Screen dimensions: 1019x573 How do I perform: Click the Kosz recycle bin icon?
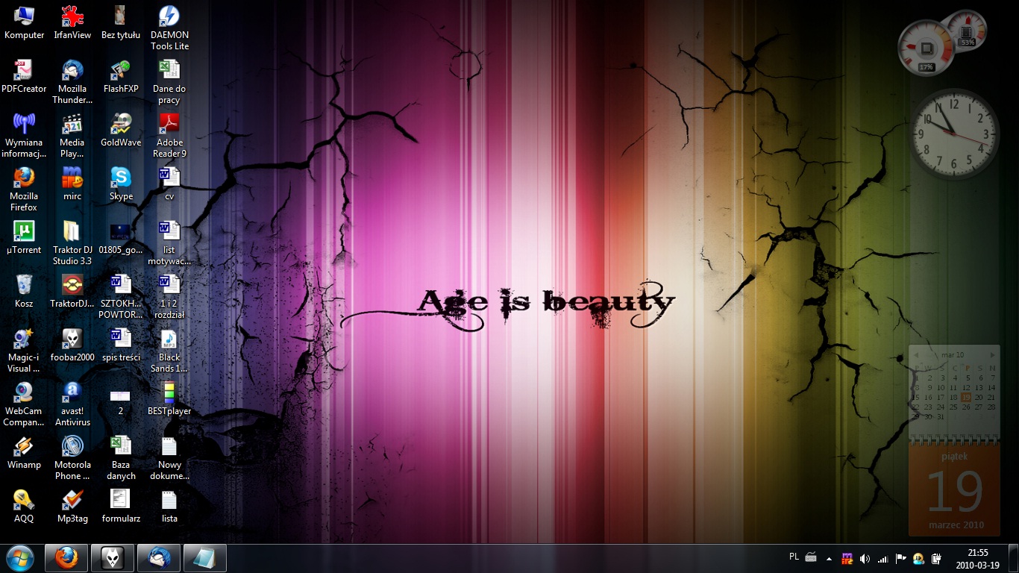[x=24, y=286]
